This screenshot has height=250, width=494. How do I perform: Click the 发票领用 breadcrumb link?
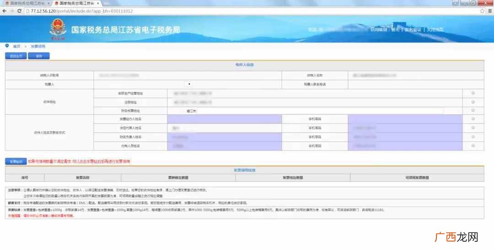38,46
